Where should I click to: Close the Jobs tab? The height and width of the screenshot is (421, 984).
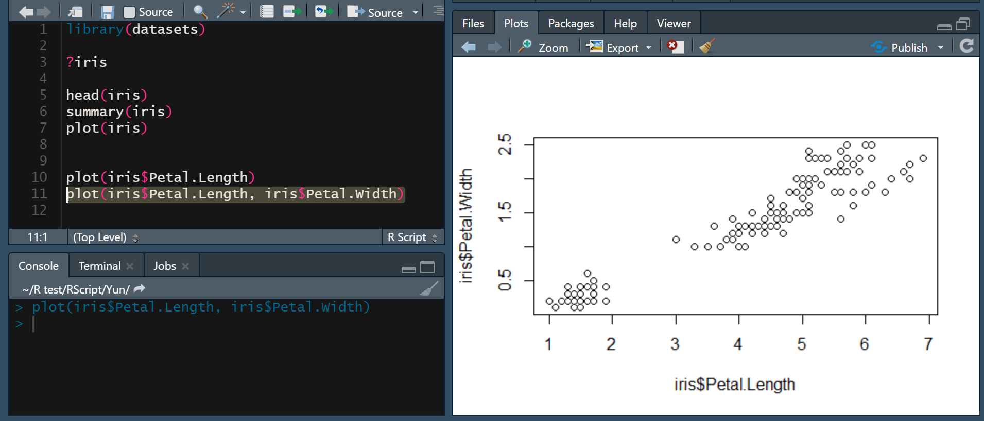(x=185, y=266)
